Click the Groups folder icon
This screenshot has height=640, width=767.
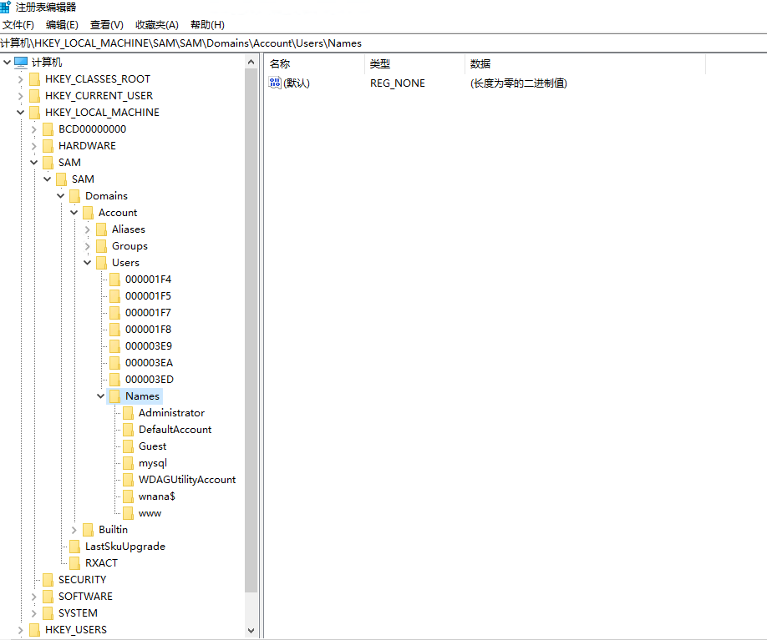[102, 246]
